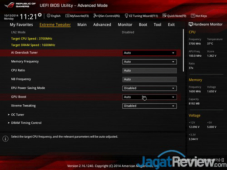This screenshot has height=170, width=227.
Task: Click the 1600 MHz memory frequency value
Action: 195,92
